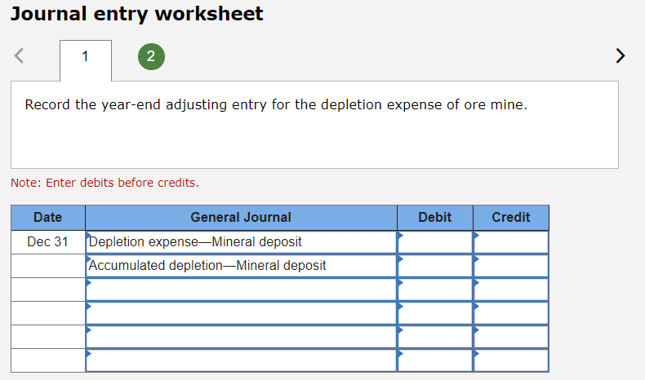The width and height of the screenshot is (645, 380).
Task: Click credit cell for Accumulated depletion row
Action: [x=511, y=266]
